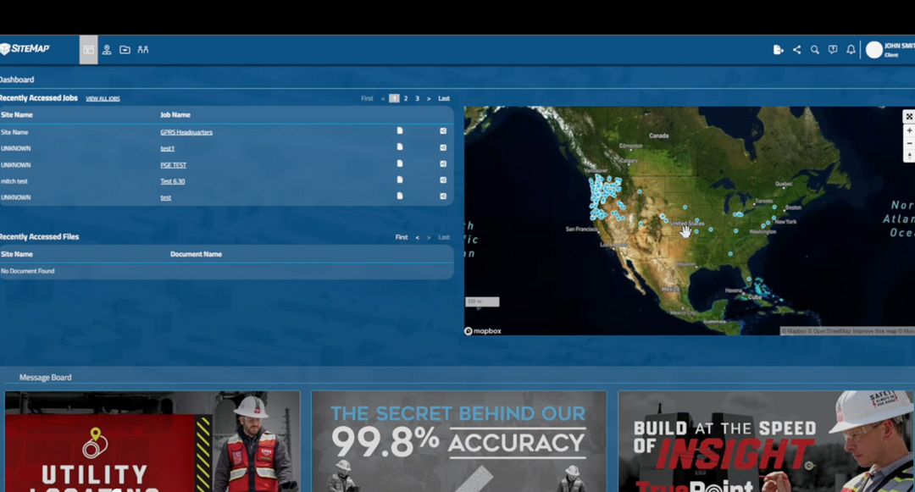Zoom out on the map with minus
This screenshot has height=492, width=915.
pos(908,143)
